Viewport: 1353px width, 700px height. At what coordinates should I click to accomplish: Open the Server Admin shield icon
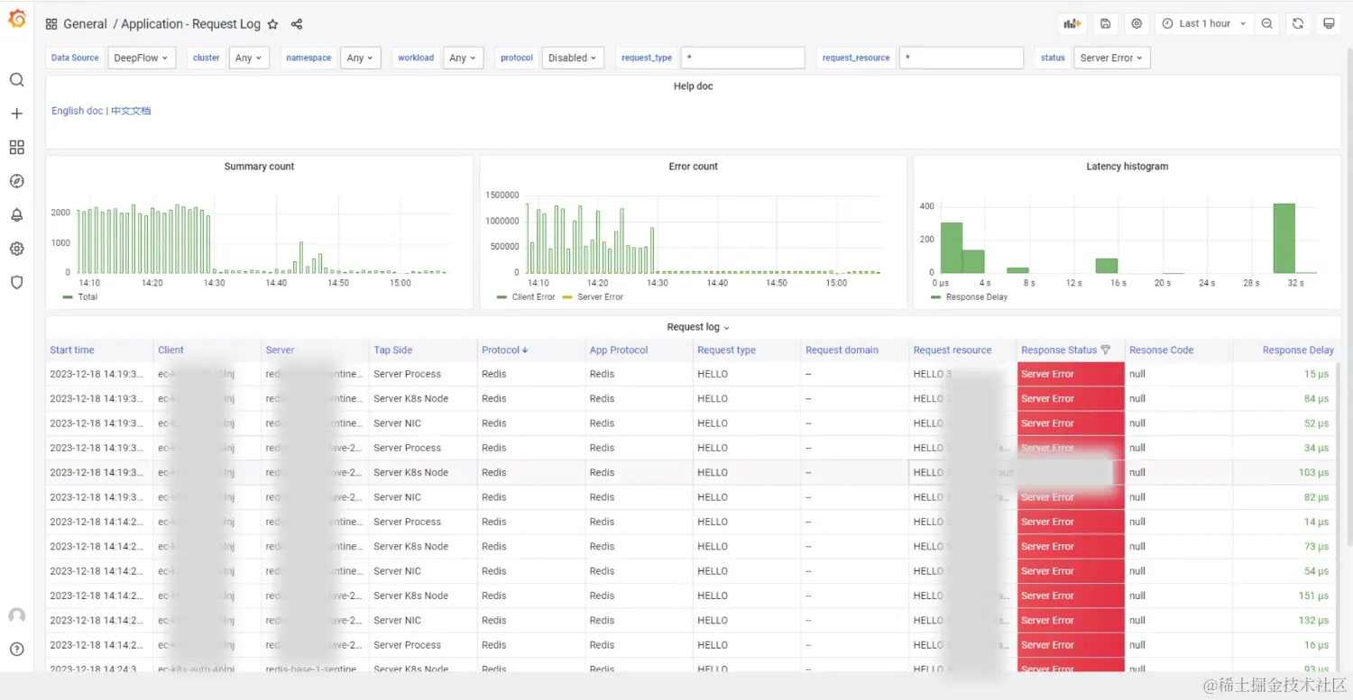16,282
